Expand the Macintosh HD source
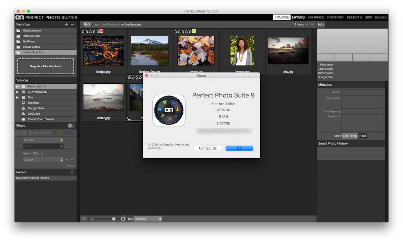The height and width of the screenshot is (243, 403). pyautogui.click(x=17, y=86)
